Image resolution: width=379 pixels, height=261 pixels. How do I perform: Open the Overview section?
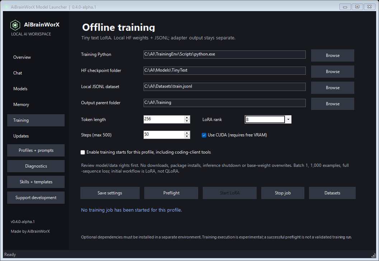22,57
